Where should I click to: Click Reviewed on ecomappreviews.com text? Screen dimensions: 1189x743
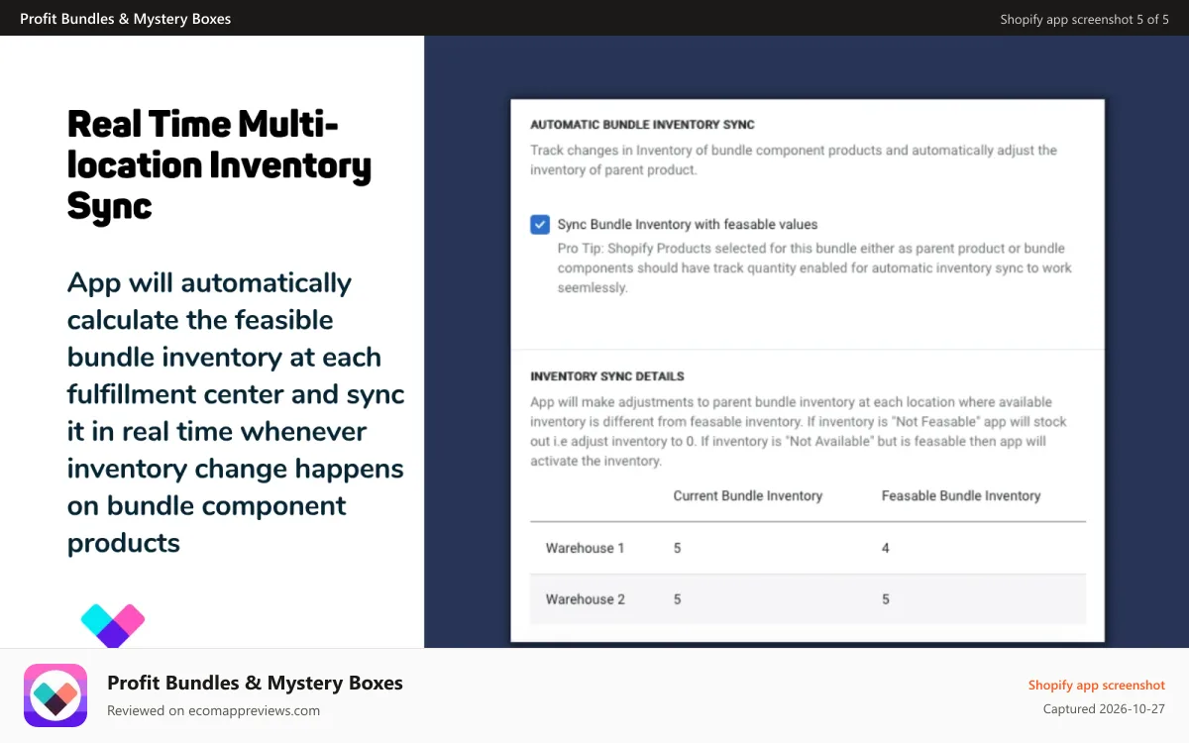[x=213, y=710]
